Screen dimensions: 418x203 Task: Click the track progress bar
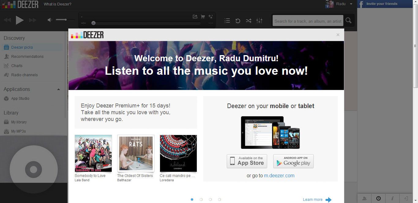pos(147,23)
